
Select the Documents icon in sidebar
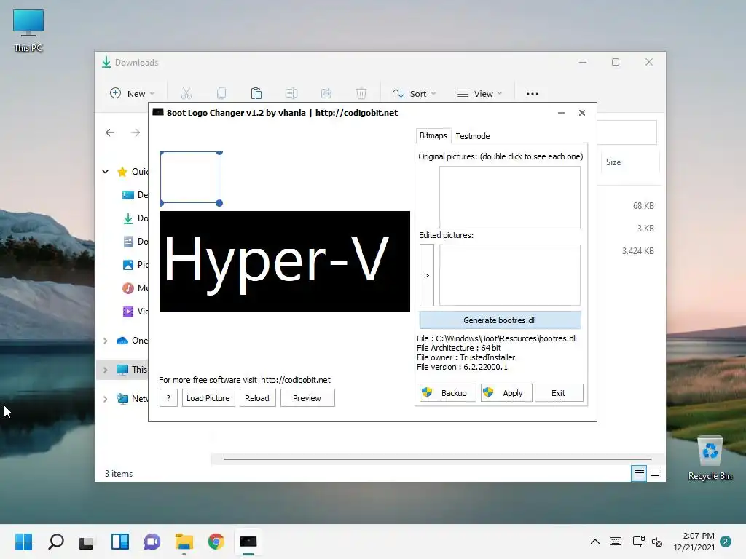click(128, 242)
